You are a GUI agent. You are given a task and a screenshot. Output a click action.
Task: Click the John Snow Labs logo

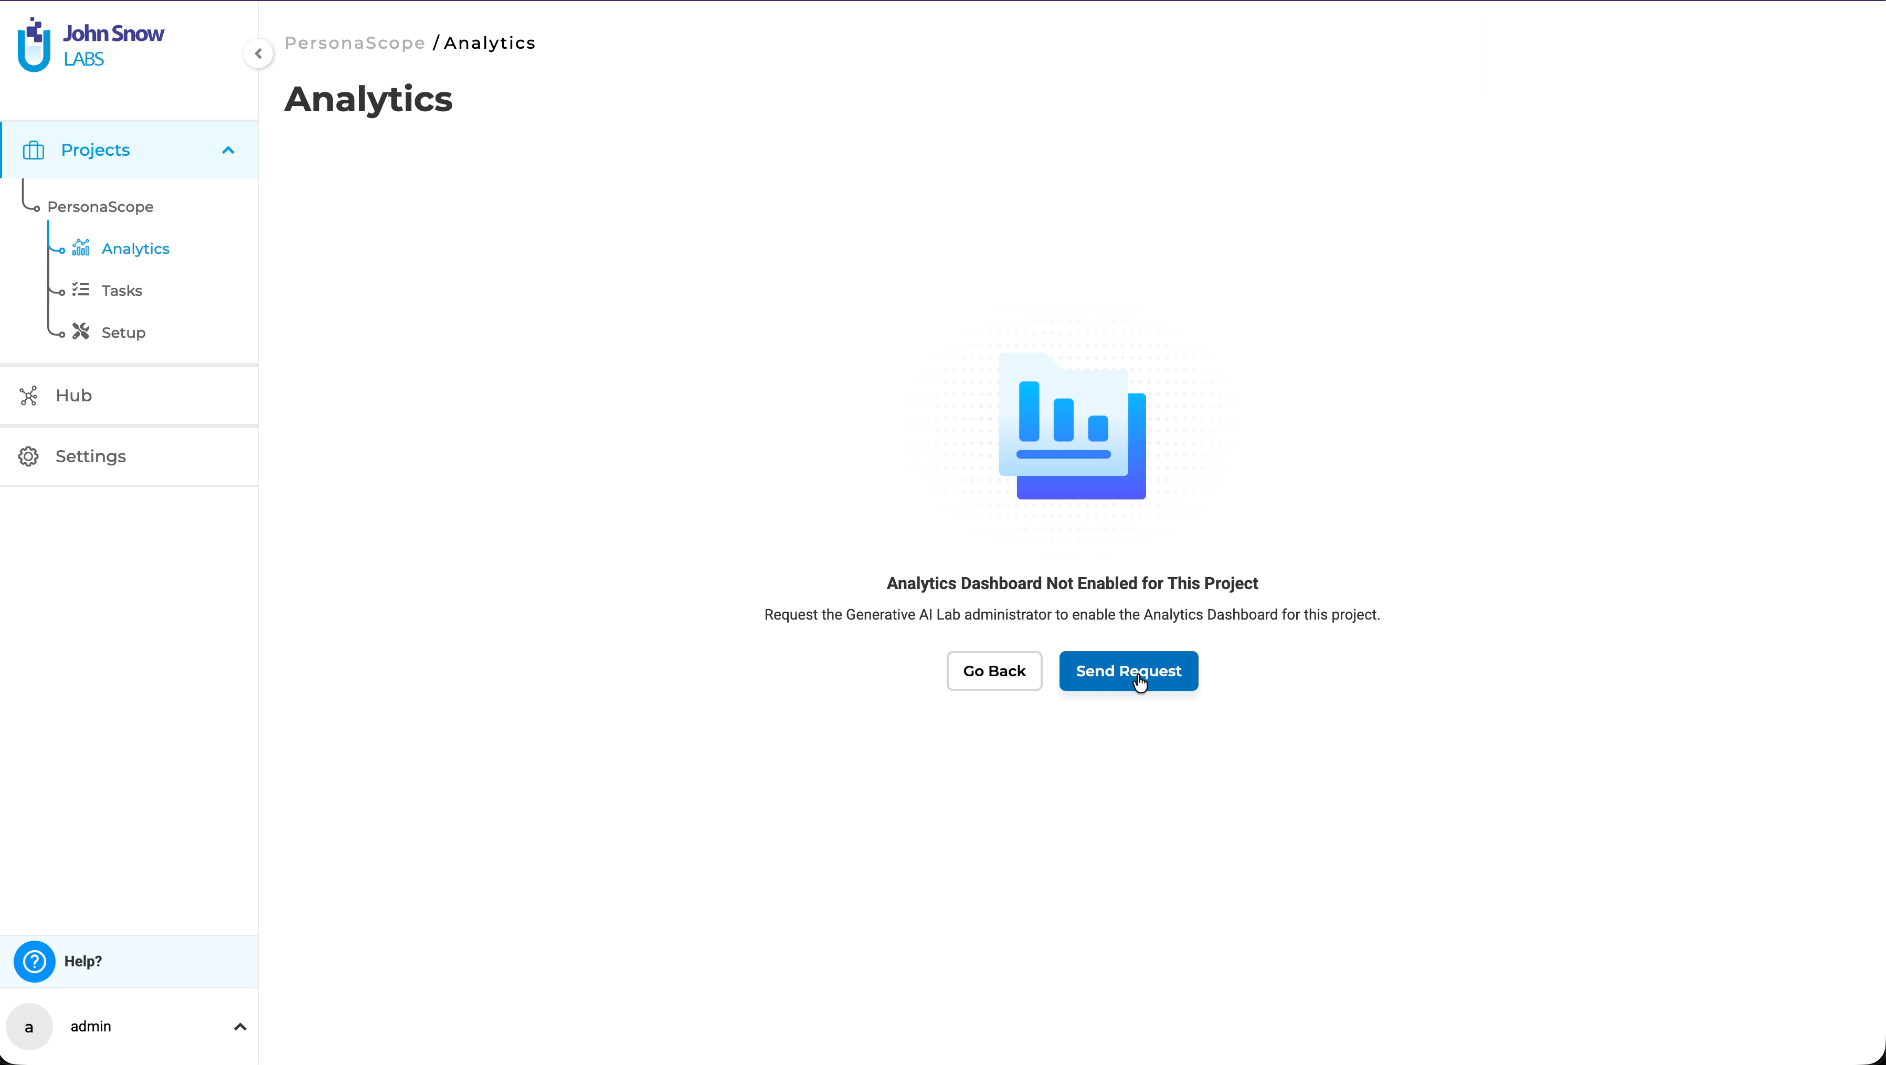(91, 46)
